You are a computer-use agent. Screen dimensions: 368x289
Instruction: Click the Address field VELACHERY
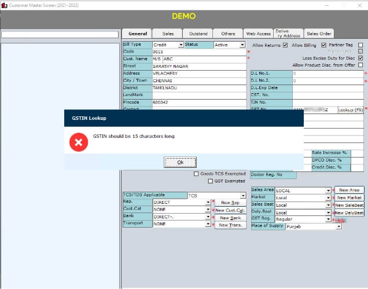[199, 74]
